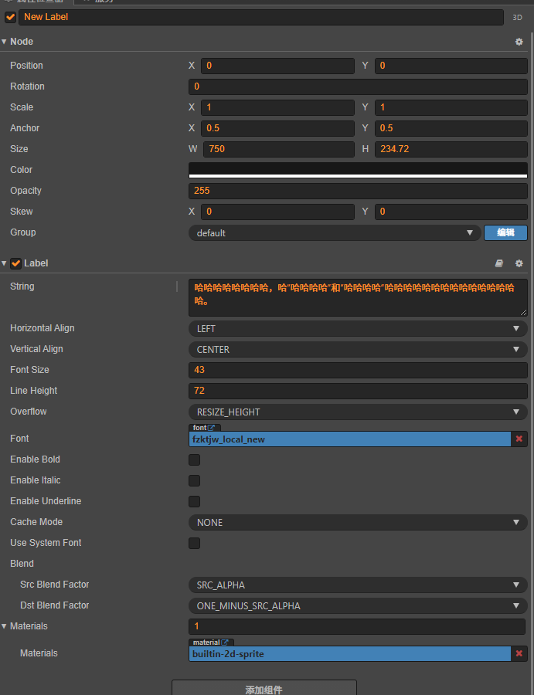Click the blue 编辑 group edit button
The width and height of the screenshot is (534, 695).
(x=505, y=232)
